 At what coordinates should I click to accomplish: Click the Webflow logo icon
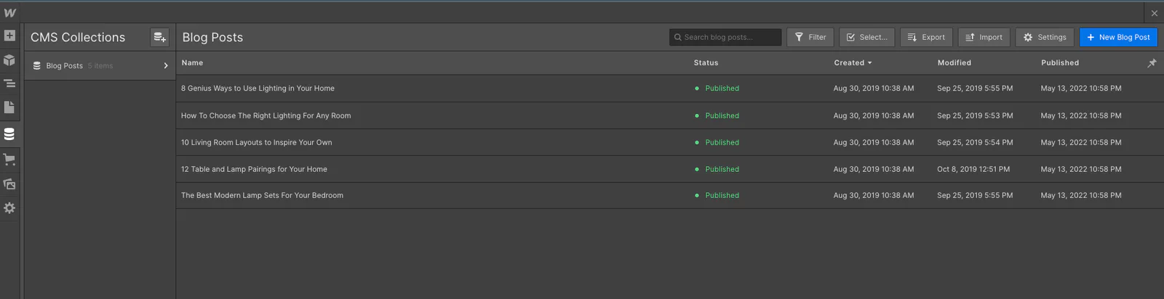pos(9,12)
